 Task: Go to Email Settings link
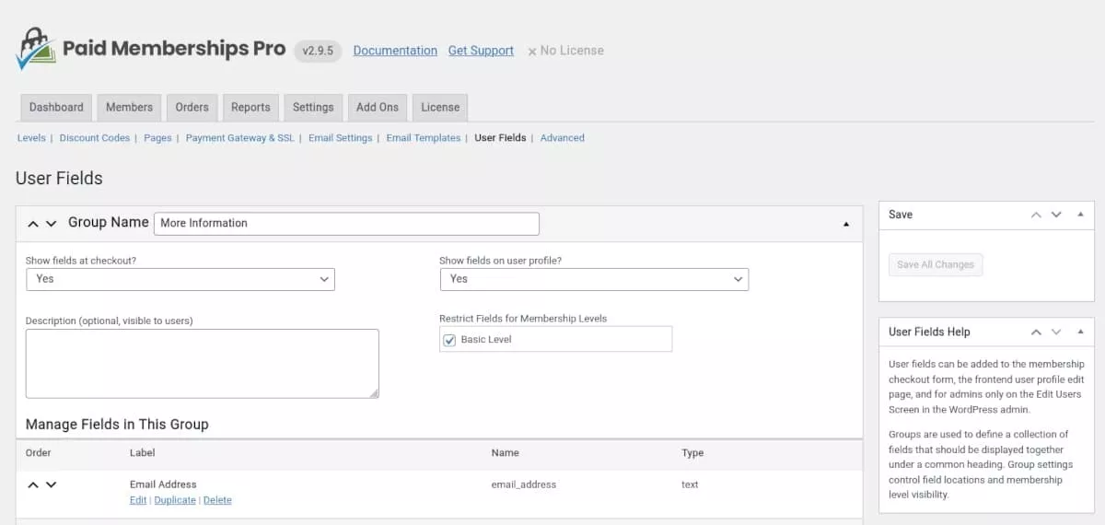[x=341, y=138]
